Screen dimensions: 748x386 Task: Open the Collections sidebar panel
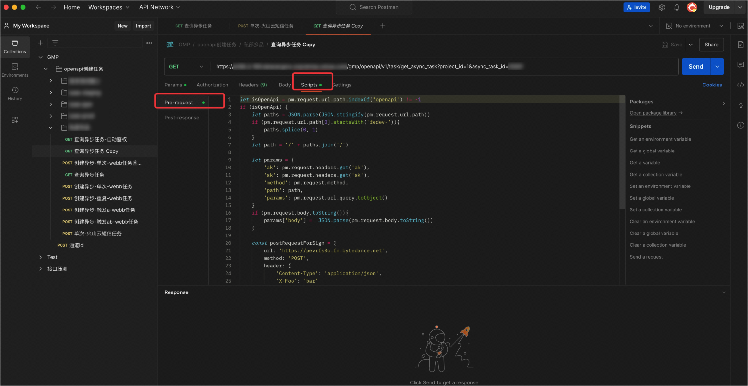(x=15, y=47)
